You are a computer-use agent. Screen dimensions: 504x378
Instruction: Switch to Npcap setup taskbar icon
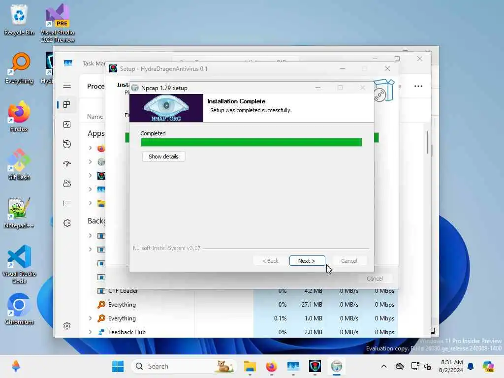[337, 366]
